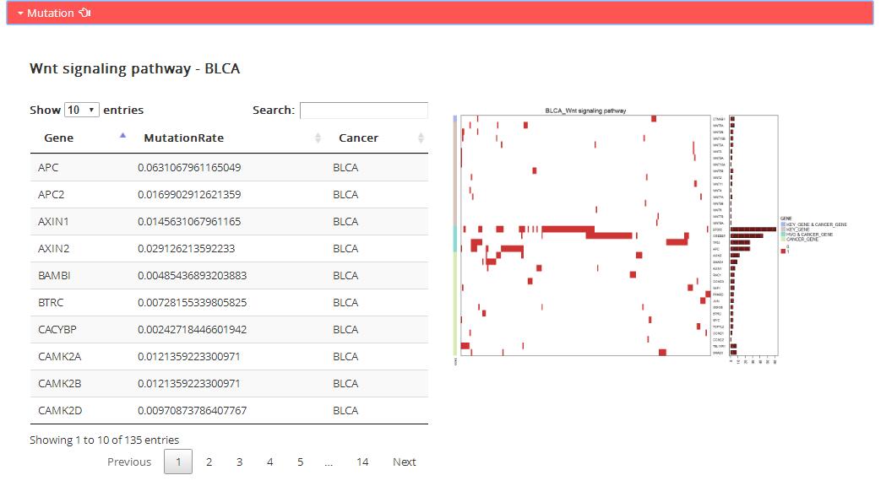Go to the Next page
Image resolution: width=886 pixels, height=486 pixels.
[x=404, y=462]
